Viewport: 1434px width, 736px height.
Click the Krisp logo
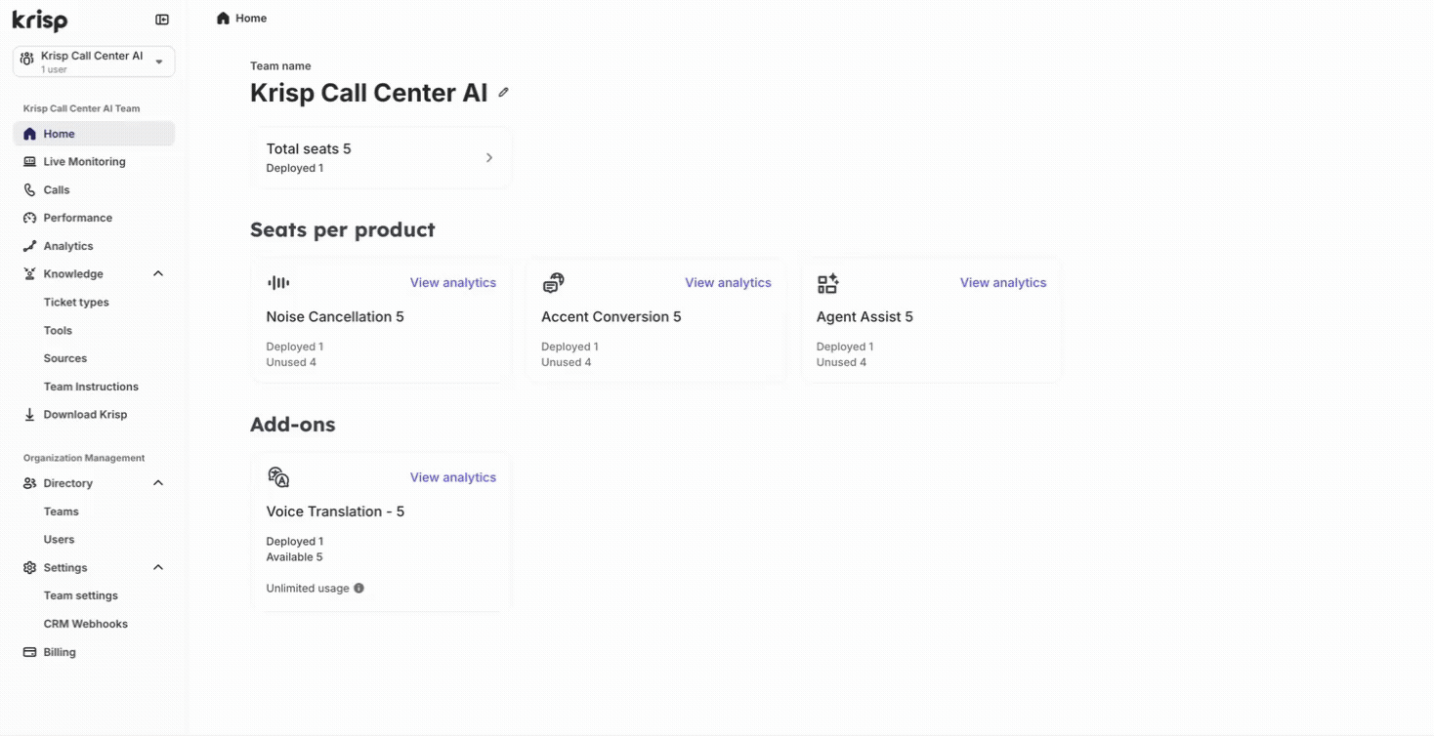tap(40, 20)
